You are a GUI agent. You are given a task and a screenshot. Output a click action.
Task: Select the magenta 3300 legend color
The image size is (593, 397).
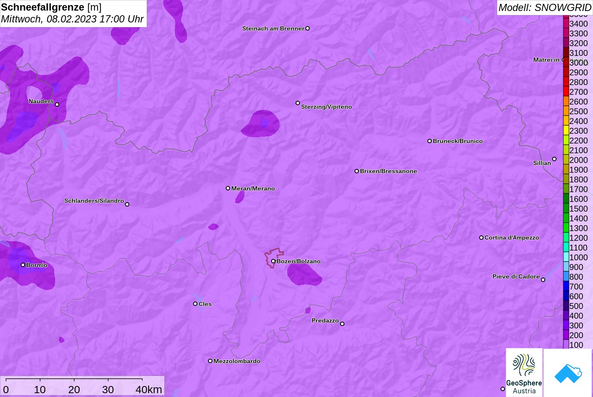[x=566, y=33]
